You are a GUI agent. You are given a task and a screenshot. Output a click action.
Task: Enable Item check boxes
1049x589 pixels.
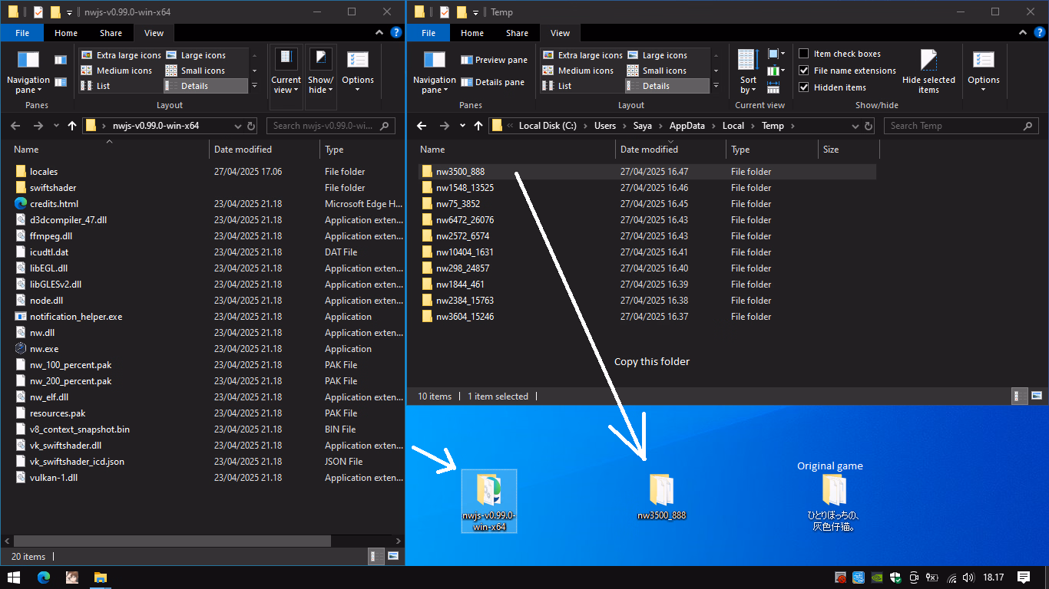(804, 54)
